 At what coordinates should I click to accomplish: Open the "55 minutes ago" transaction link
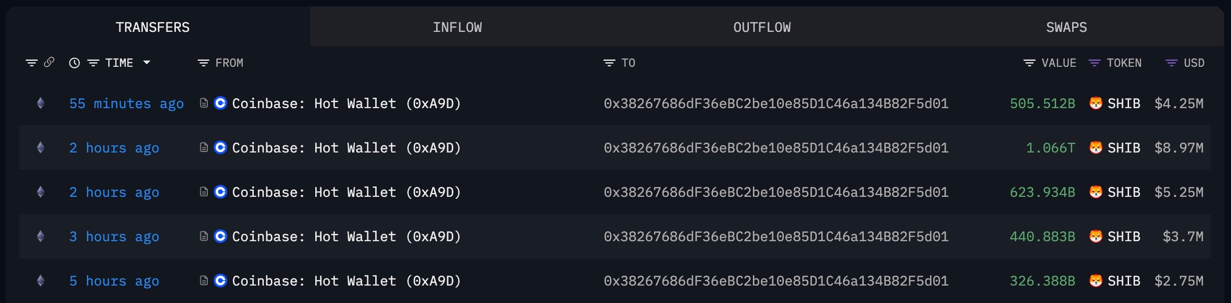126,104
